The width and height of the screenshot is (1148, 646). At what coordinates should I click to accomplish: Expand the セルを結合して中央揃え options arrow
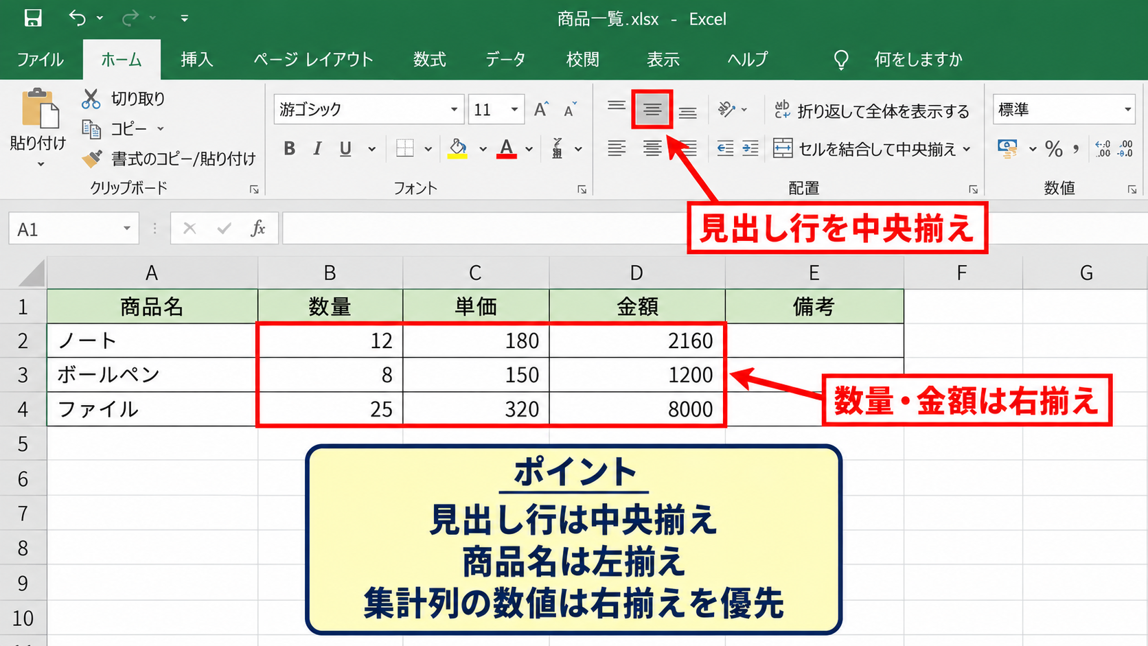pos(967,149)
